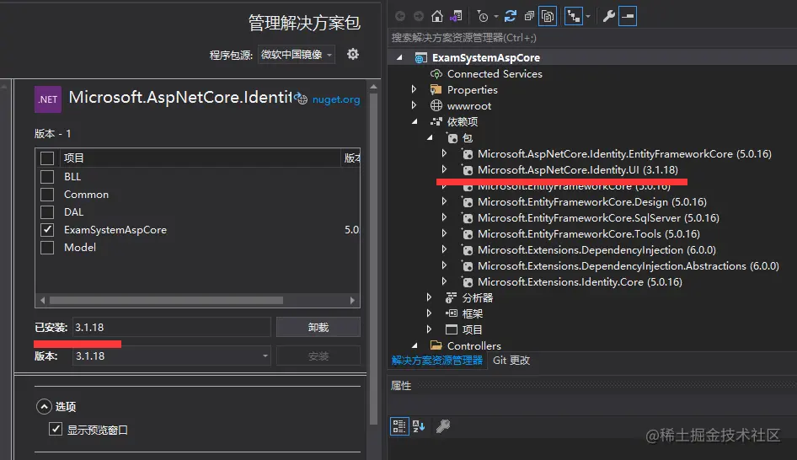The width and height of the screenshot is (797, 460).
Task: Open the 程序包源 dropdown
Action: 297,55
